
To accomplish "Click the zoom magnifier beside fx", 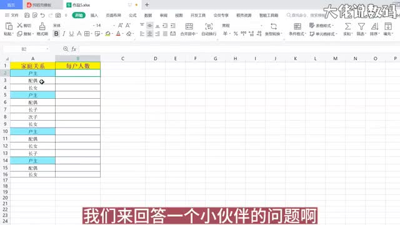I will (66, 49).
